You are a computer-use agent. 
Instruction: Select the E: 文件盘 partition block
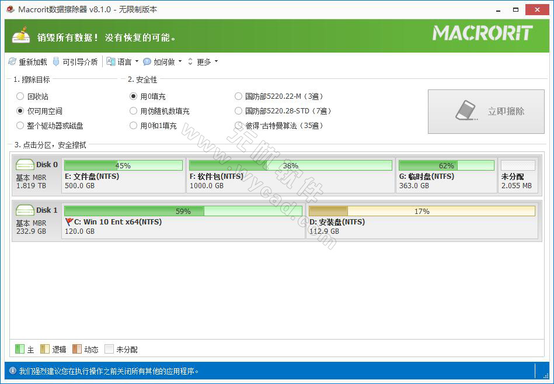click(123, 173)
